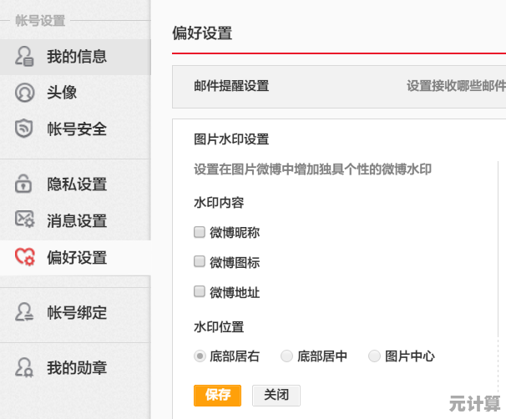
Task: Click the 关闭 button
Action: pos(276,395)
